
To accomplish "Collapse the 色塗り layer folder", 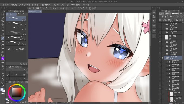I will pyautogui.click(x=165, y=58).
